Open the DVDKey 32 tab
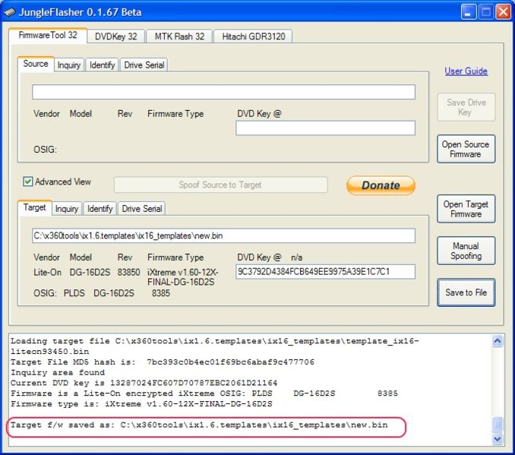 coord(116,36)
